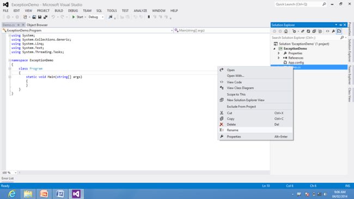
Task: Open the Start button dropdown arrow
Action: click(x=86, y=17)
